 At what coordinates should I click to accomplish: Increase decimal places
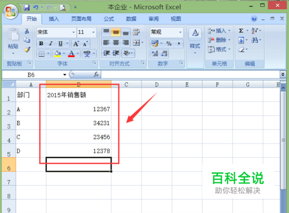pyautogui.click(x=155, y=54)
